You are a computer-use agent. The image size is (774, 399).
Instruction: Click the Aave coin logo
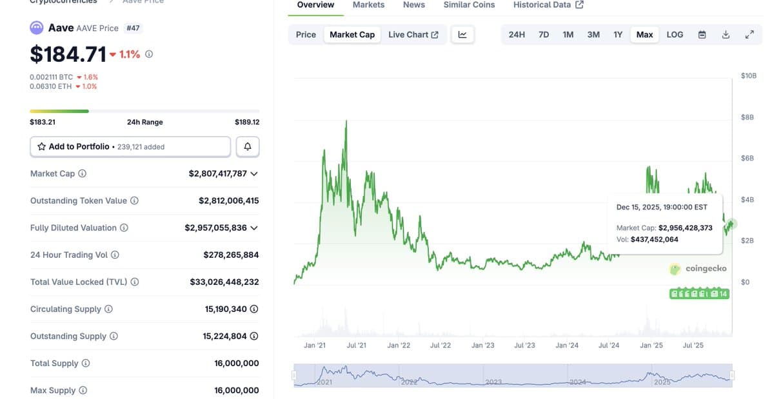[x=37, y=28]
